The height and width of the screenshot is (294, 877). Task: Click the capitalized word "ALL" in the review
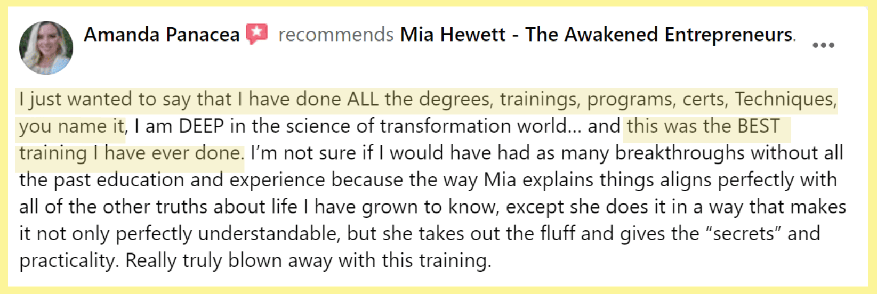click(363, 100)
